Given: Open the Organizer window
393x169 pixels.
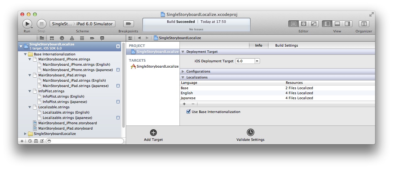Looking at the screenshot, I should click(364, 24).
